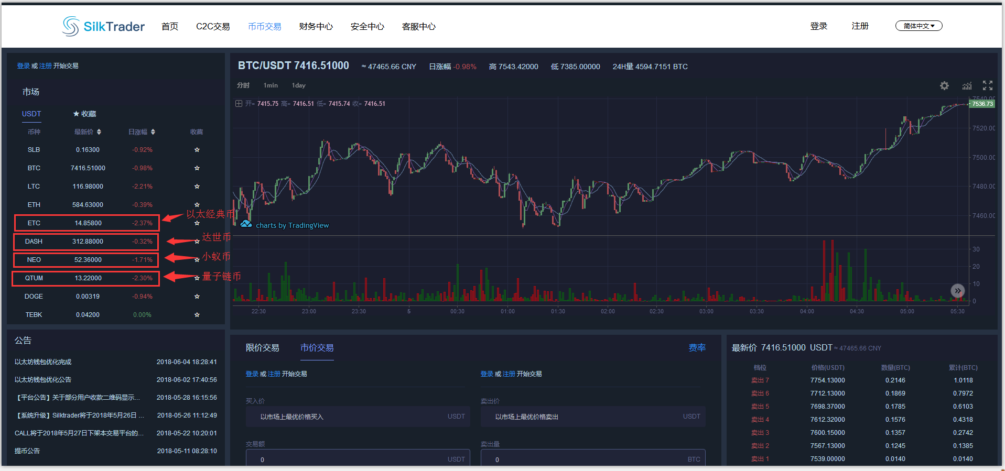
Task: Open 安全中心 in top navigation
Action: 368,27
